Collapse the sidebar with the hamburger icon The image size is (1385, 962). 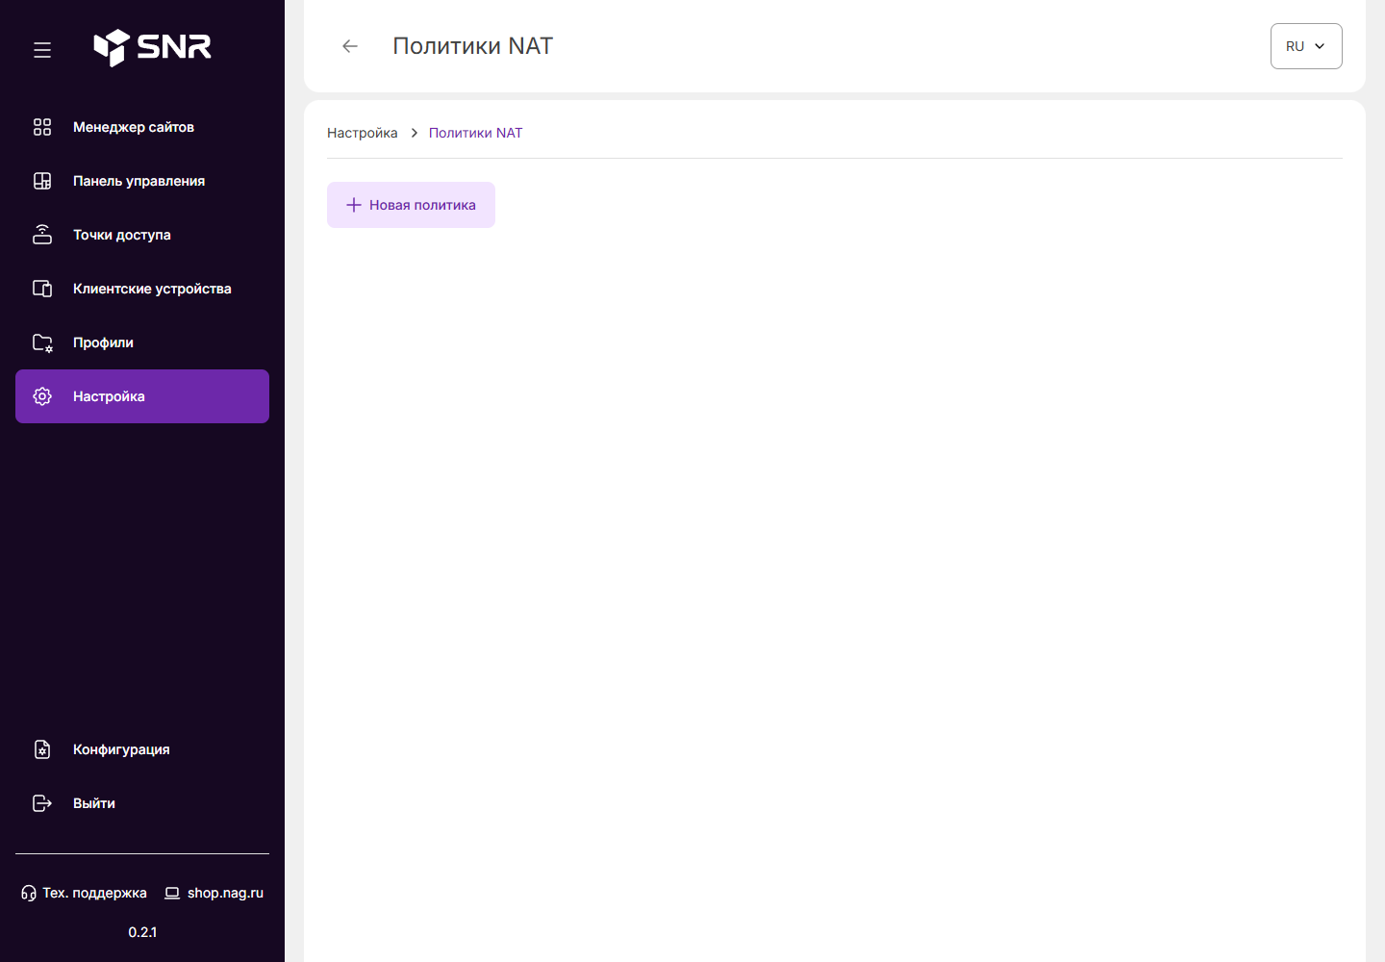(x=42, y=50)
